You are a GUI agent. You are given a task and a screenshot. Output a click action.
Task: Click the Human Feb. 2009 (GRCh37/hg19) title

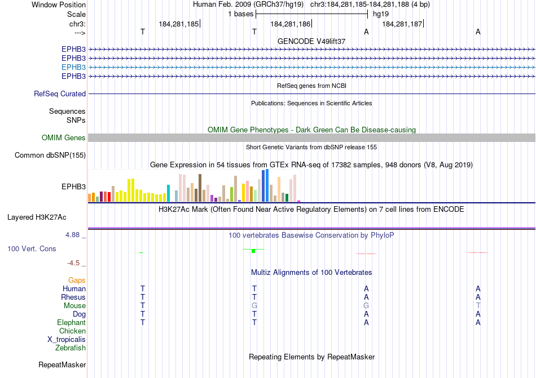click(248, 5)
